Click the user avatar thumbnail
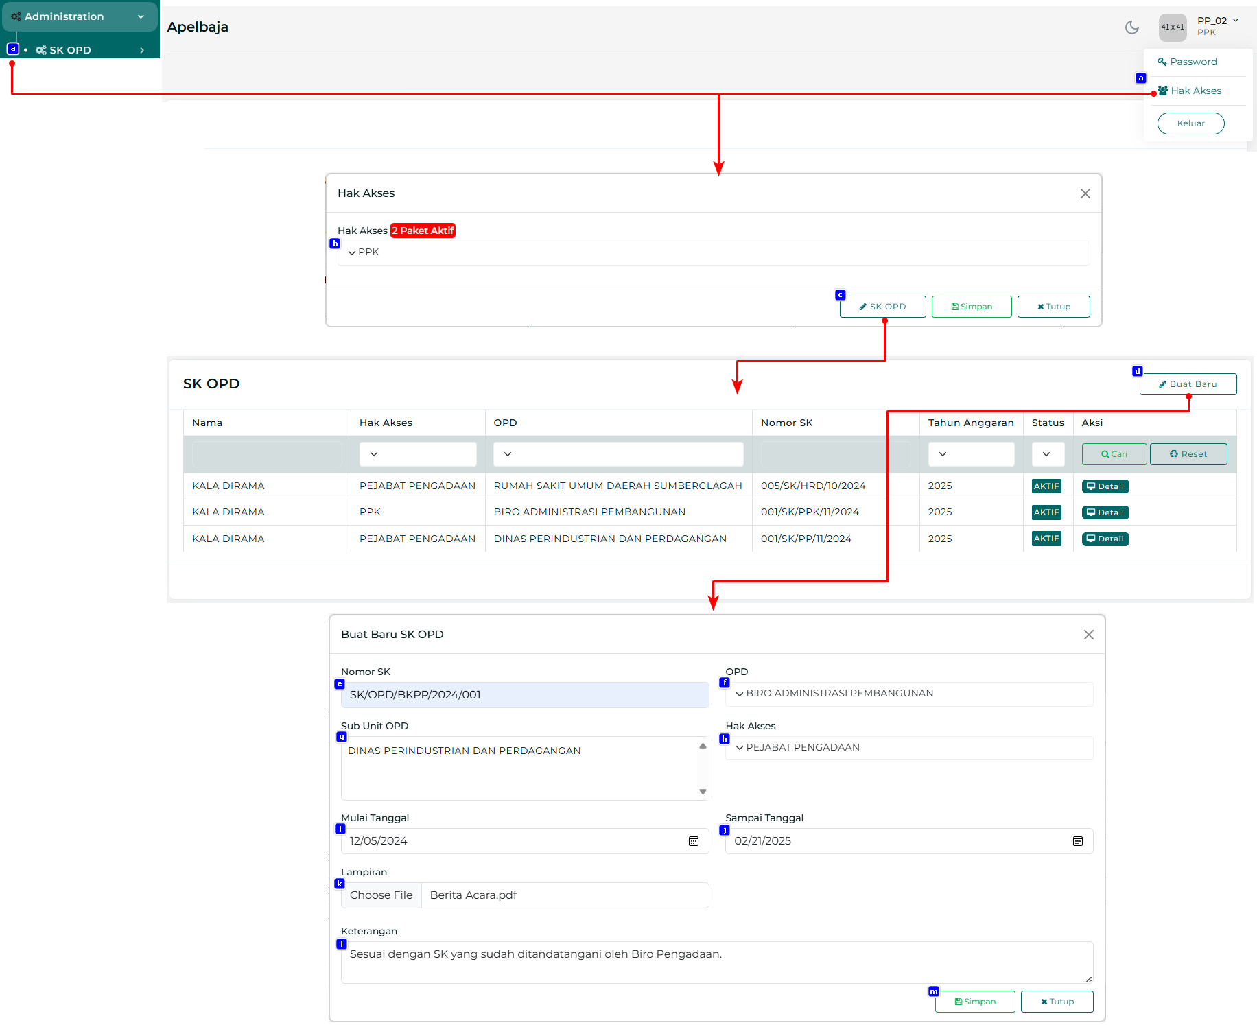The height and width of the screenshot is (1025, 1257). 1172,27
